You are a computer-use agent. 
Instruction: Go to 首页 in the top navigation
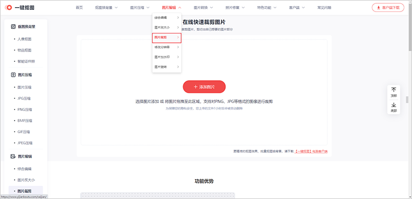coord(79,8)
